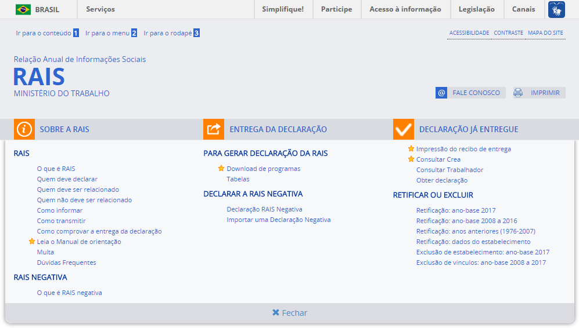Open Leia o Manual de orientação

79,242
